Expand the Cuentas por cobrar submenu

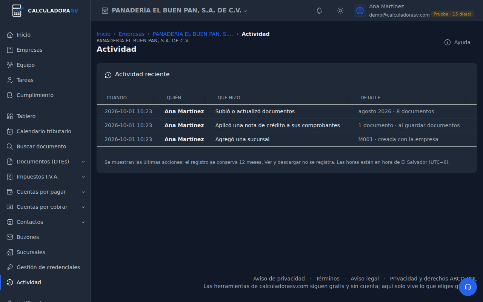coord(83,207)
